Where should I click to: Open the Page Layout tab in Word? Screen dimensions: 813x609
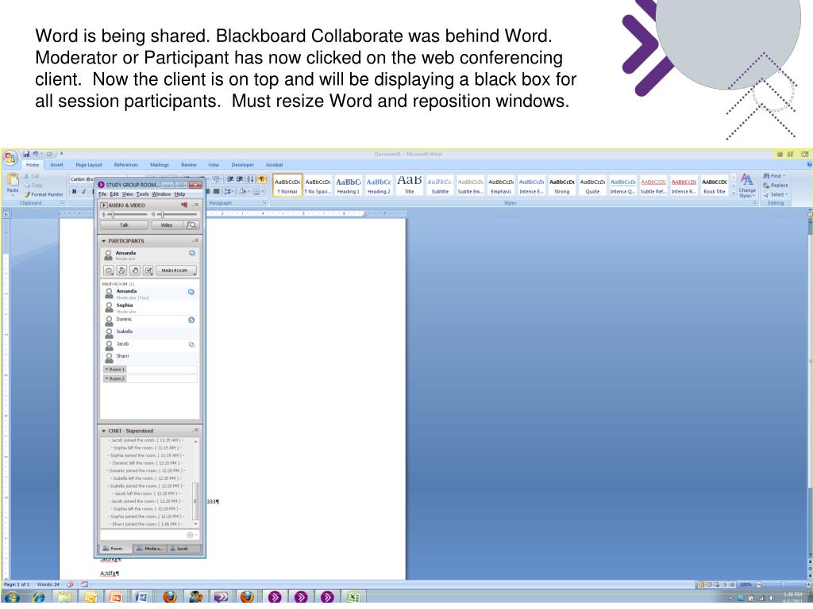coord(89,165)
